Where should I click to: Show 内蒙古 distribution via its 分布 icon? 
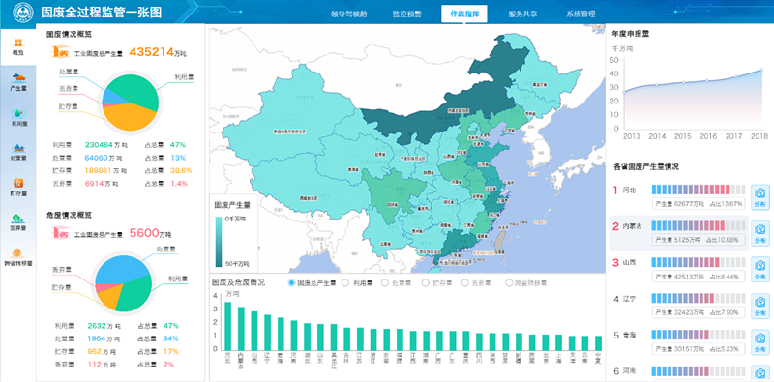(x=760, y=233)
